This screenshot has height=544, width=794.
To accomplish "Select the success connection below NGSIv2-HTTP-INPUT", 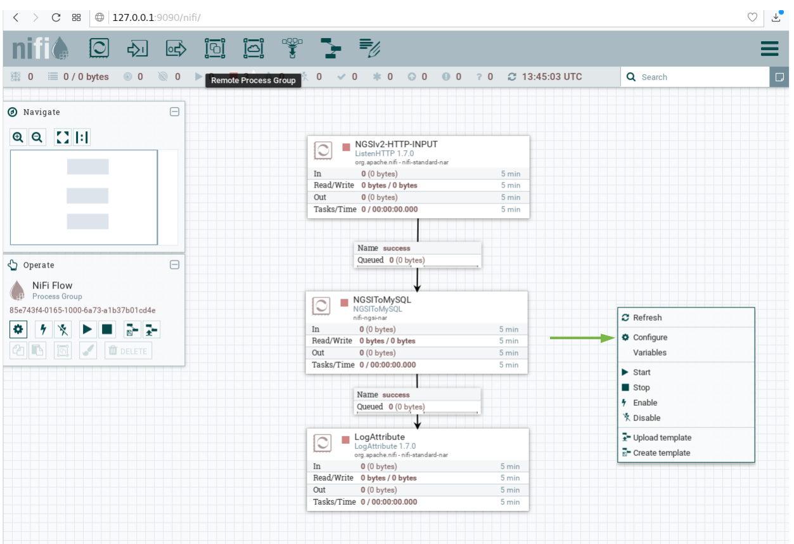I will 417,254.
